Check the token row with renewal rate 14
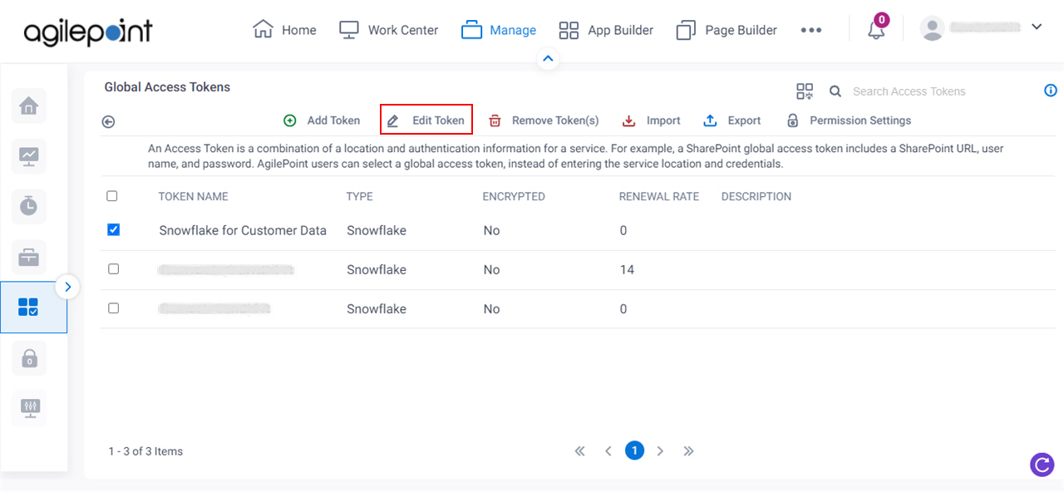Screen dimensions: 1064x492 [114, 268]
